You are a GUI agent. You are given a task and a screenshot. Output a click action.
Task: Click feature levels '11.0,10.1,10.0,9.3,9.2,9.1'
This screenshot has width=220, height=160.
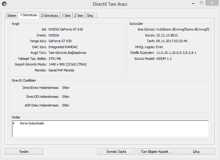pos(176,53)
